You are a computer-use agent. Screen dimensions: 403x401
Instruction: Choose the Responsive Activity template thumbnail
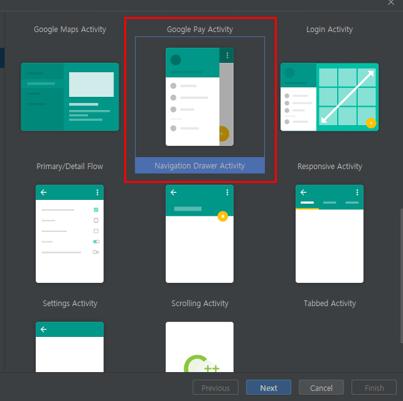(330, 97)
